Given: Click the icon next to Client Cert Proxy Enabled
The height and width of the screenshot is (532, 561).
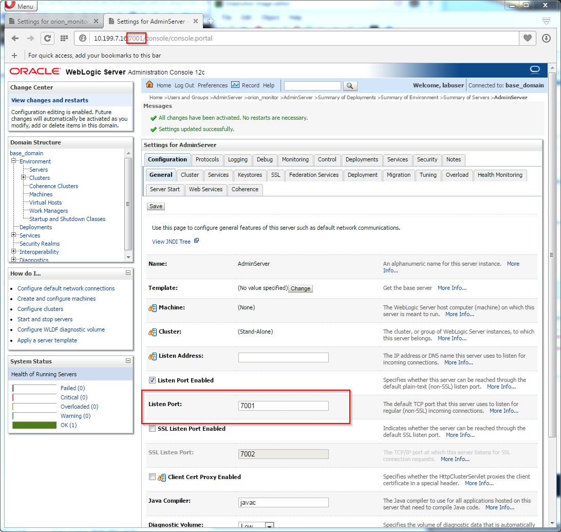Looking at the screenshot, I should coord(162,477).
